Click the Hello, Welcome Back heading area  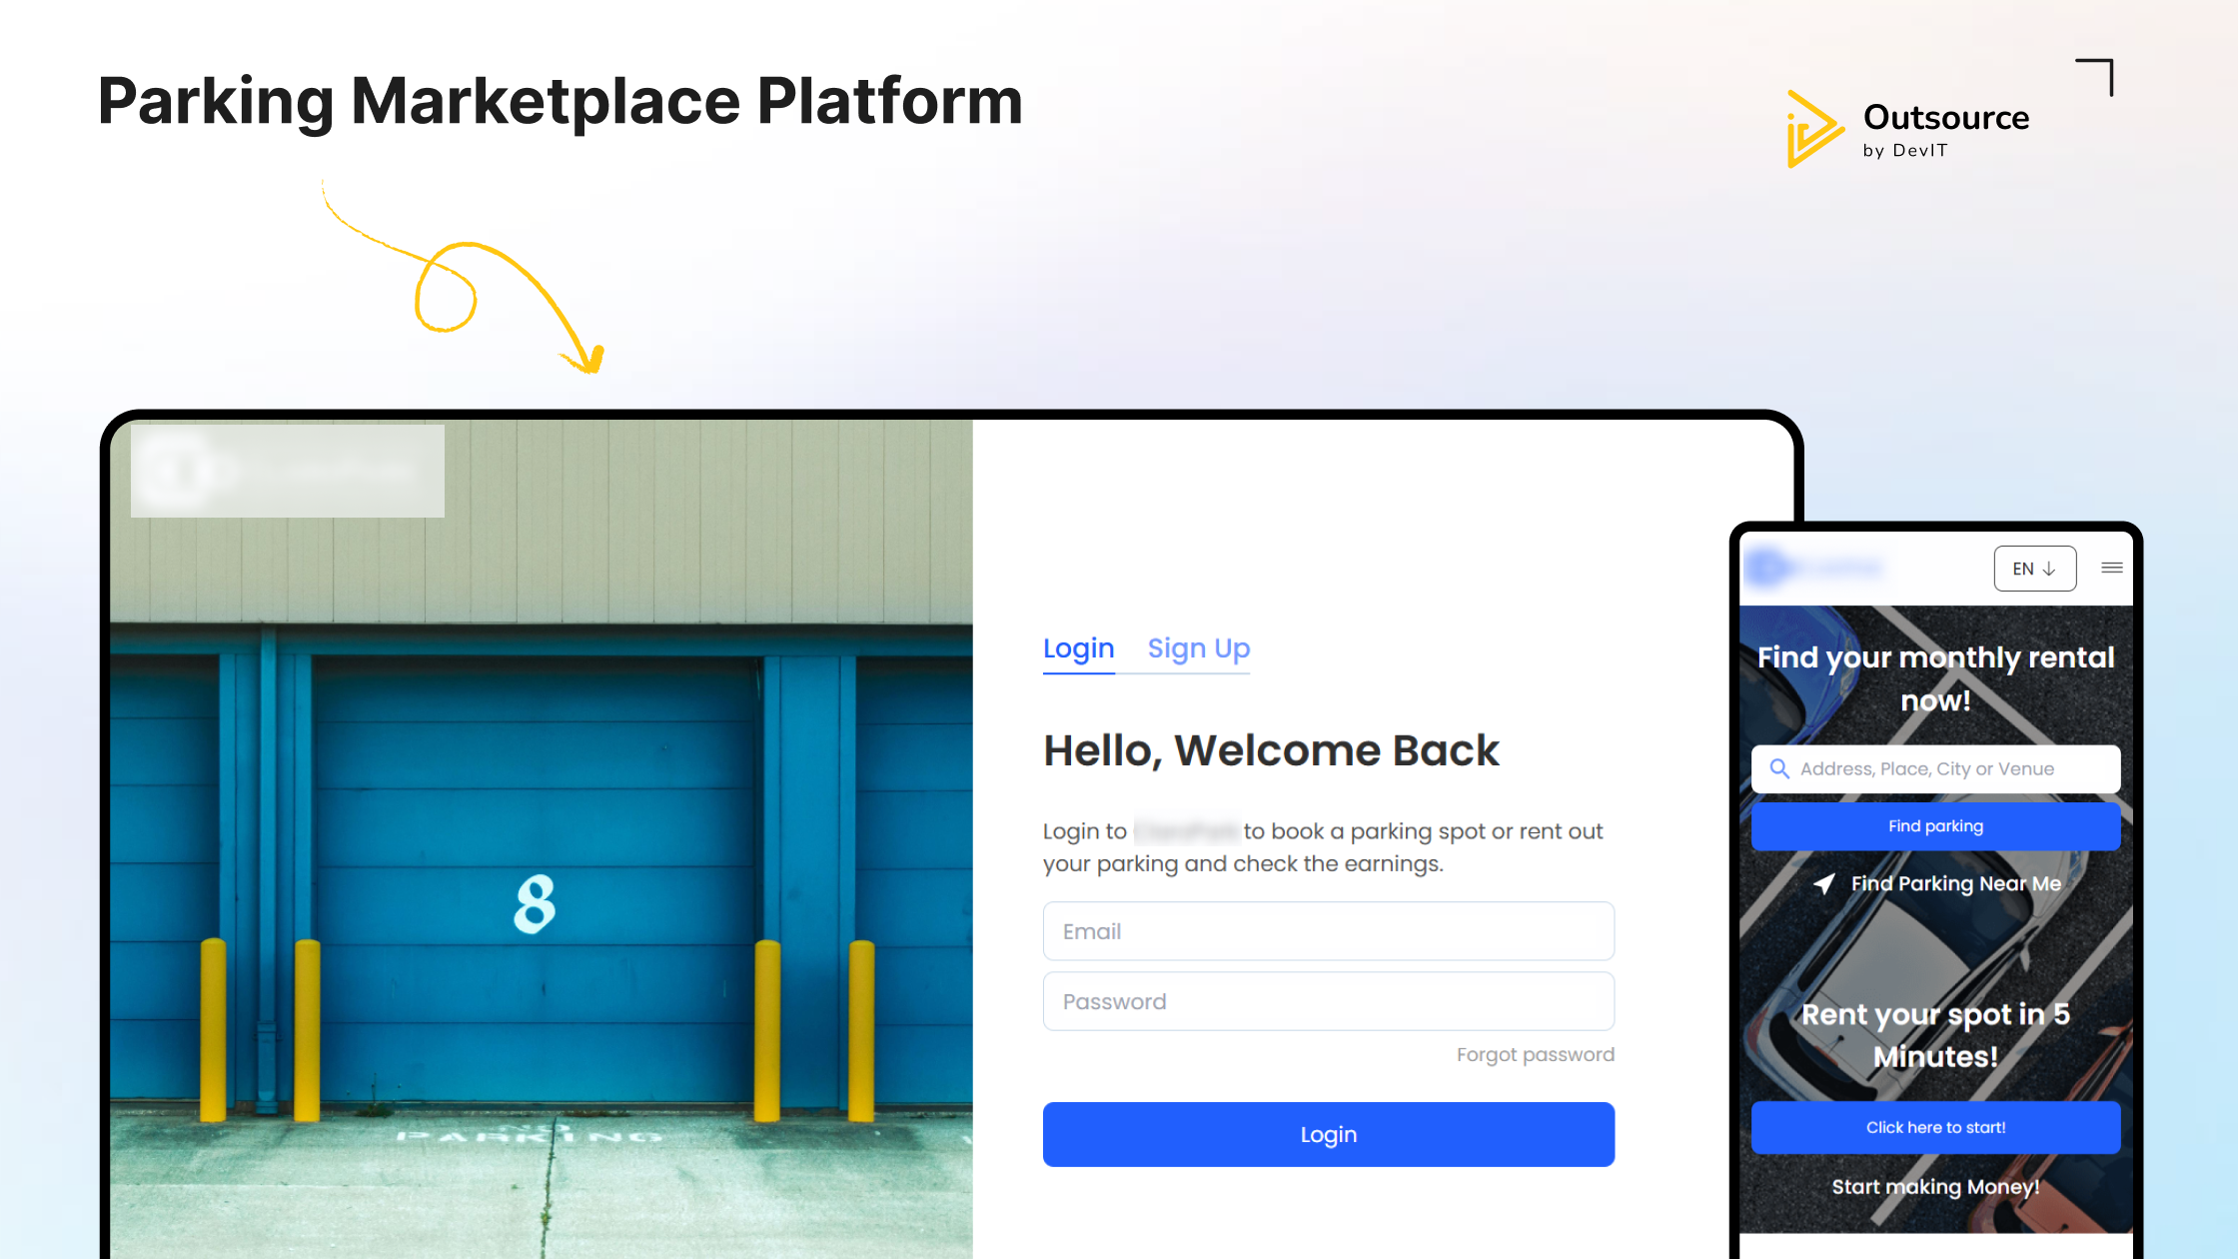1270,750
